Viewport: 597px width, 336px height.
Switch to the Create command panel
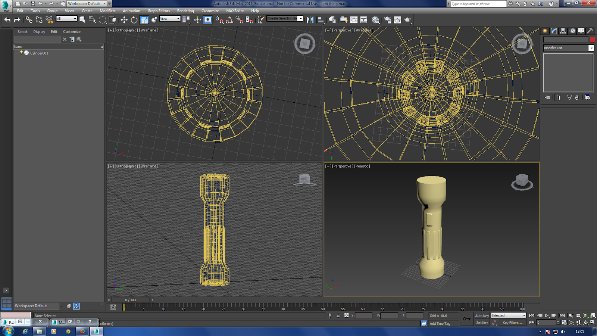click(545, 31)
